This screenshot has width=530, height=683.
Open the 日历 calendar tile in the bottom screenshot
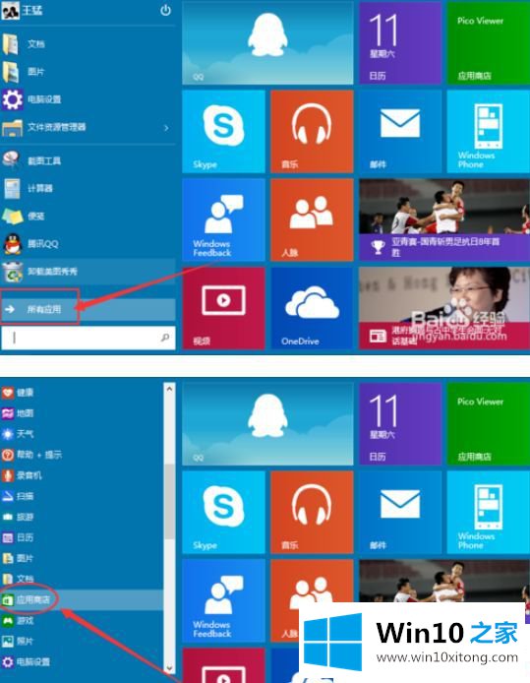400,424
